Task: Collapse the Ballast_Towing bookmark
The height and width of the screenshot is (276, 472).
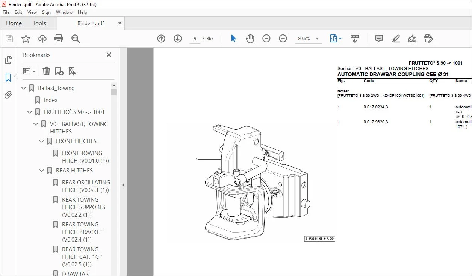Action: tap(24, 88)
